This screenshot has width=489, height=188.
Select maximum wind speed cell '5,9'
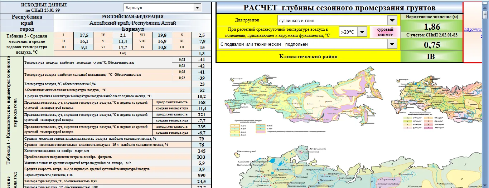[x=202, y=163]
